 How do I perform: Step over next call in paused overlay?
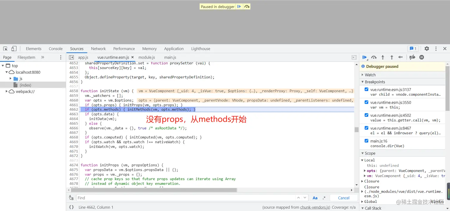coord(247,7)
